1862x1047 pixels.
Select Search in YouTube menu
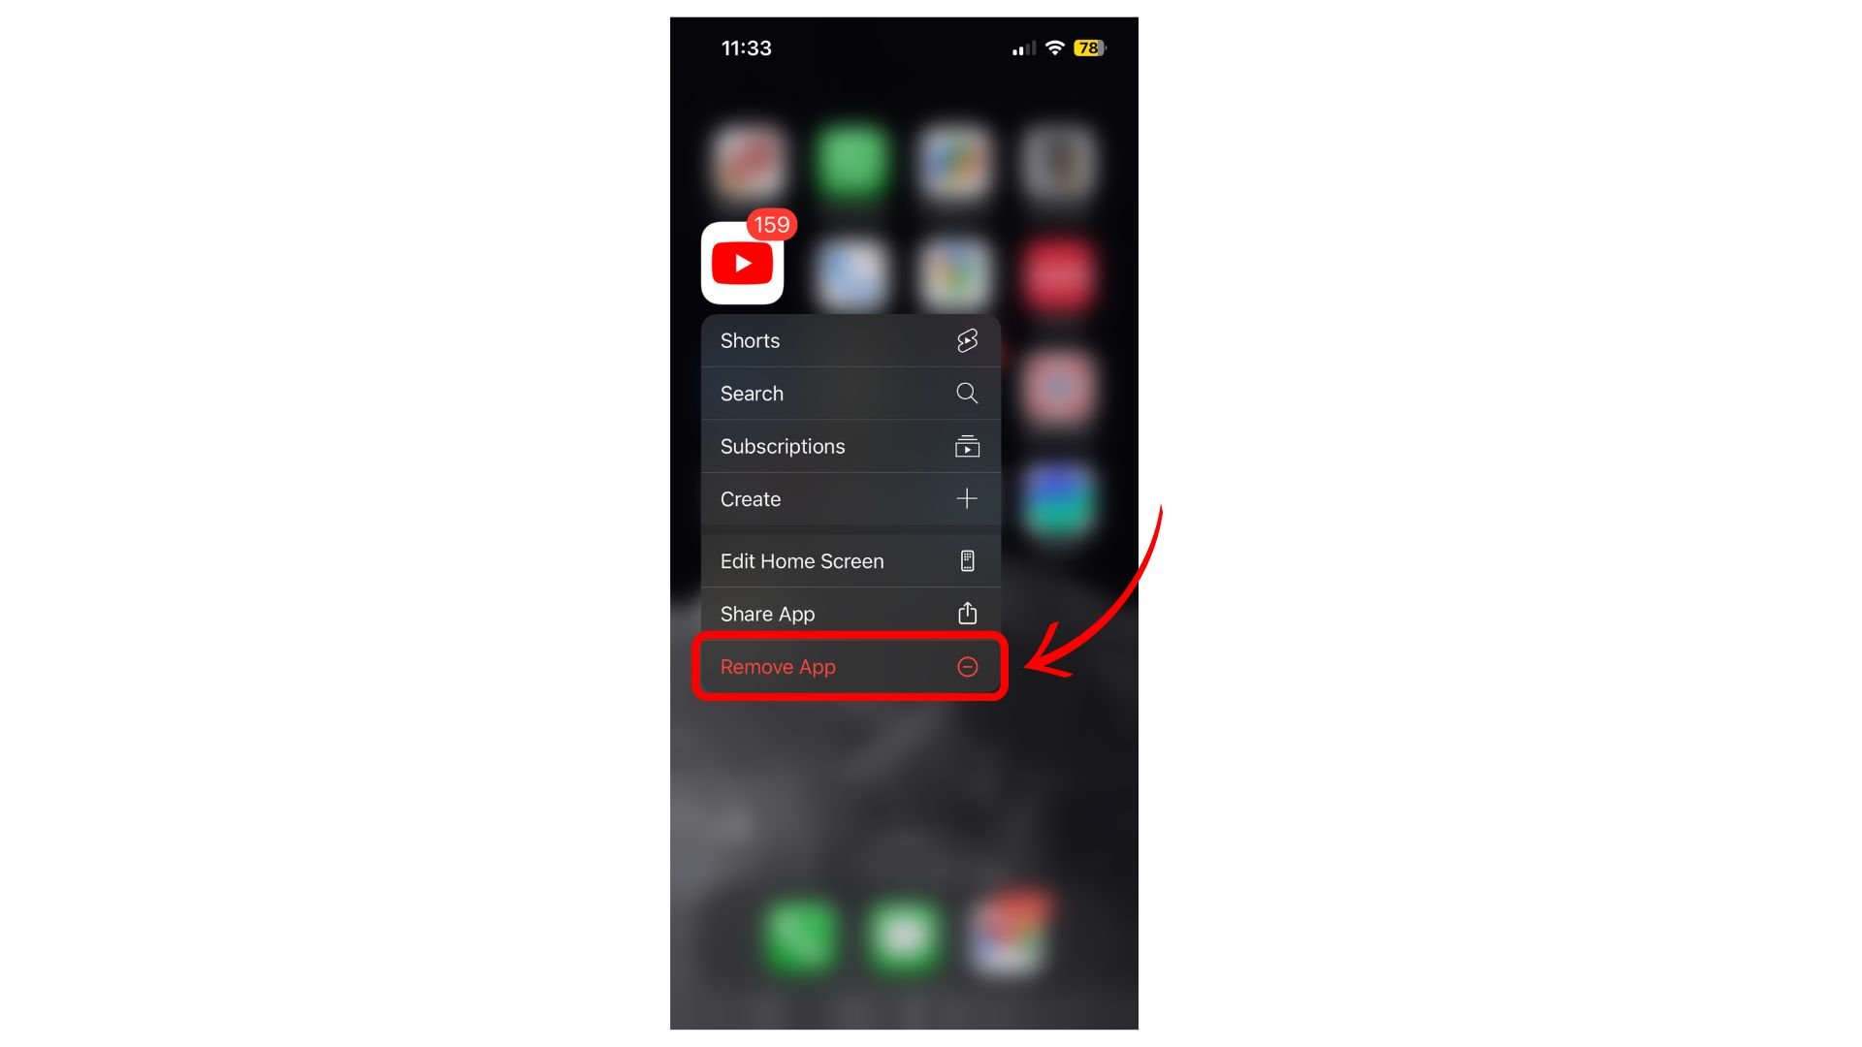point(850,393)
